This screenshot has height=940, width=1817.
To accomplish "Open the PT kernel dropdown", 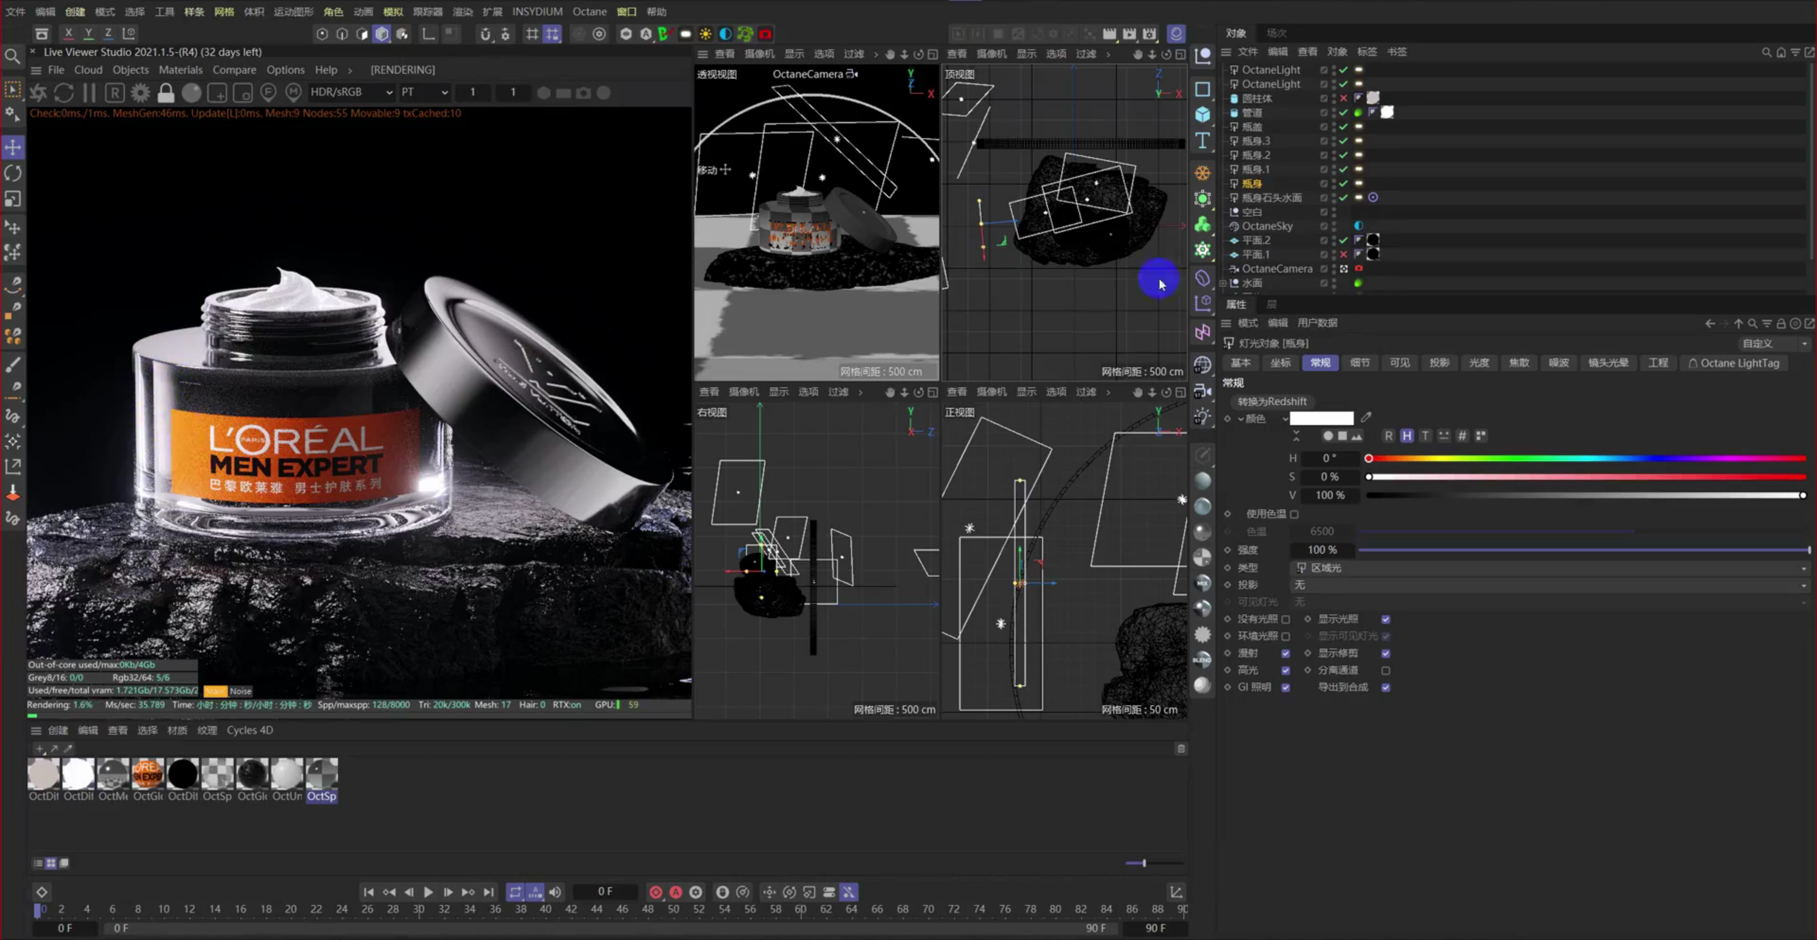I will (x=424, y=92).
